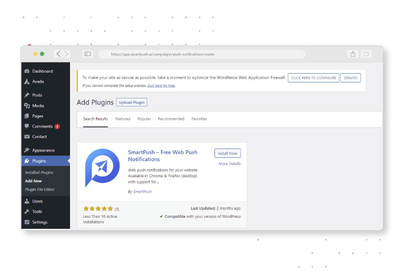This screenshot has height=275, width=403.
Task: Click Last Updated 2 months ago text
Action: [216, 208]
